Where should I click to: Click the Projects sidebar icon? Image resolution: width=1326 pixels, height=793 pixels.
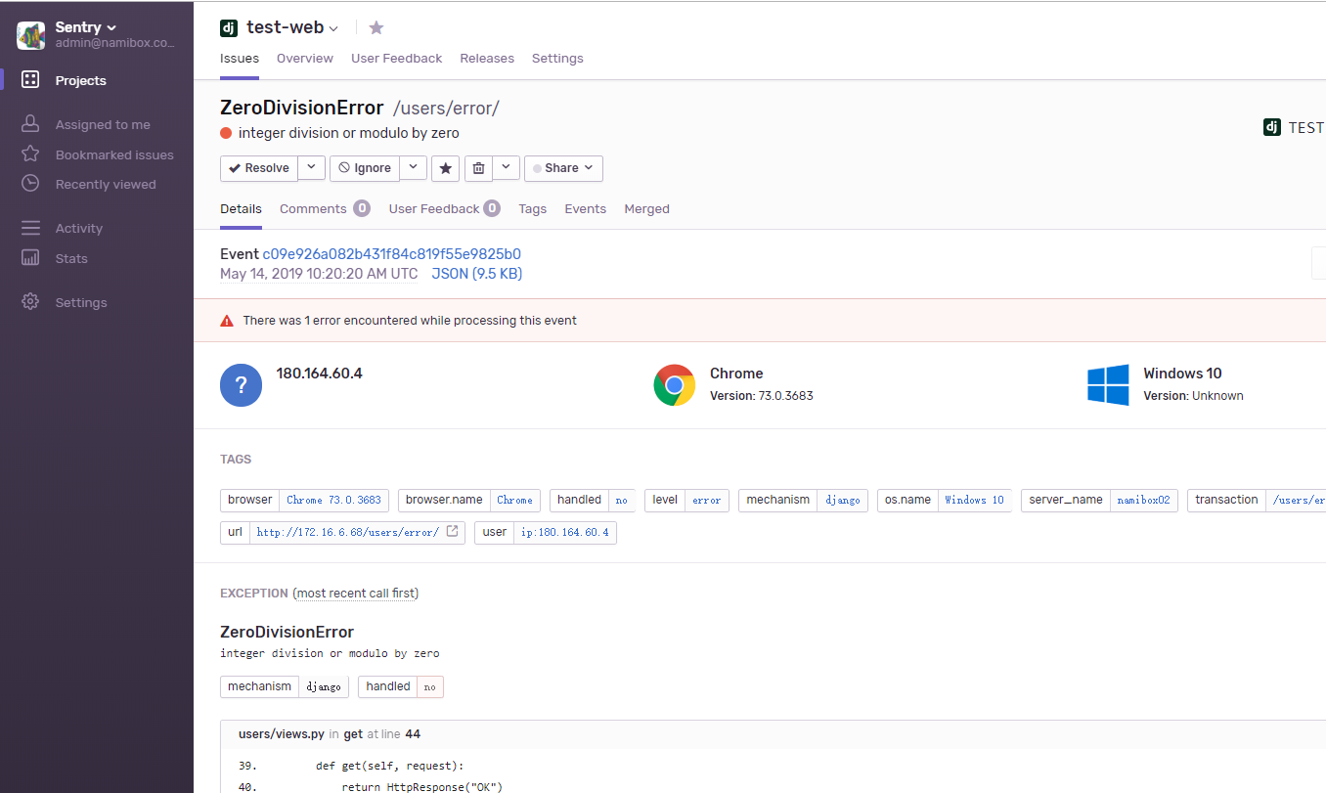point(30,80)
